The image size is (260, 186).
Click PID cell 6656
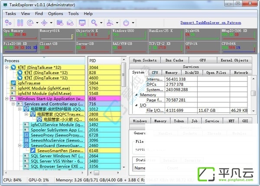pos(104,120)
